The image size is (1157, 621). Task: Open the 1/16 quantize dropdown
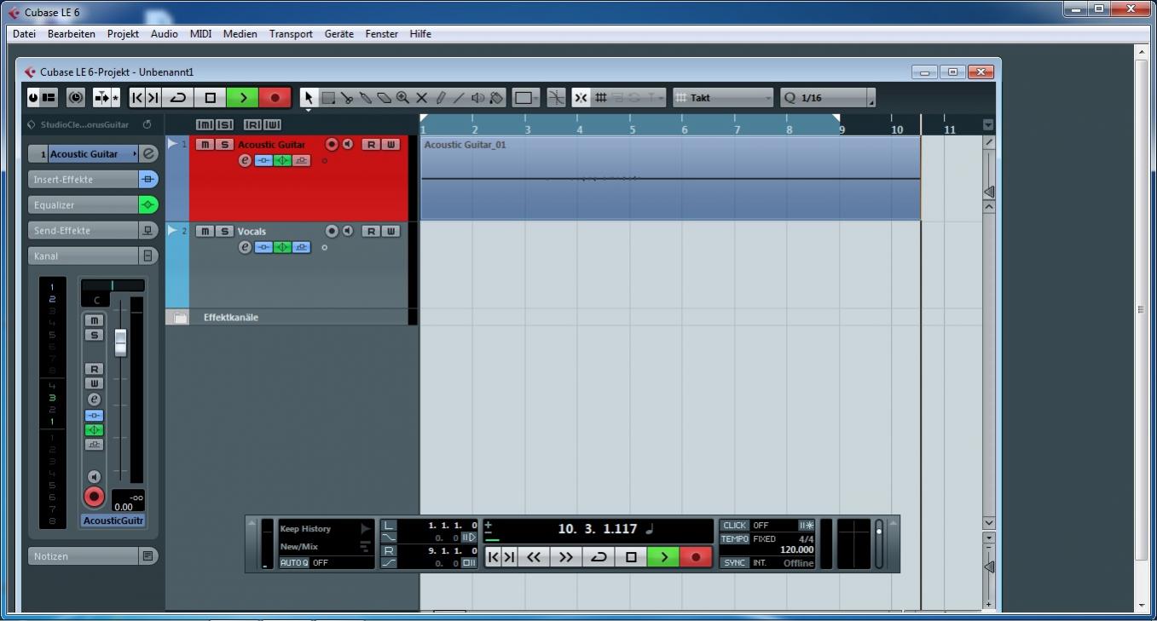(x=827, y=98)
